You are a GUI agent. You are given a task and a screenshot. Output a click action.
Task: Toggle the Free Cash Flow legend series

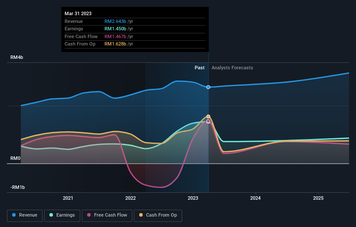coord(107,215)
